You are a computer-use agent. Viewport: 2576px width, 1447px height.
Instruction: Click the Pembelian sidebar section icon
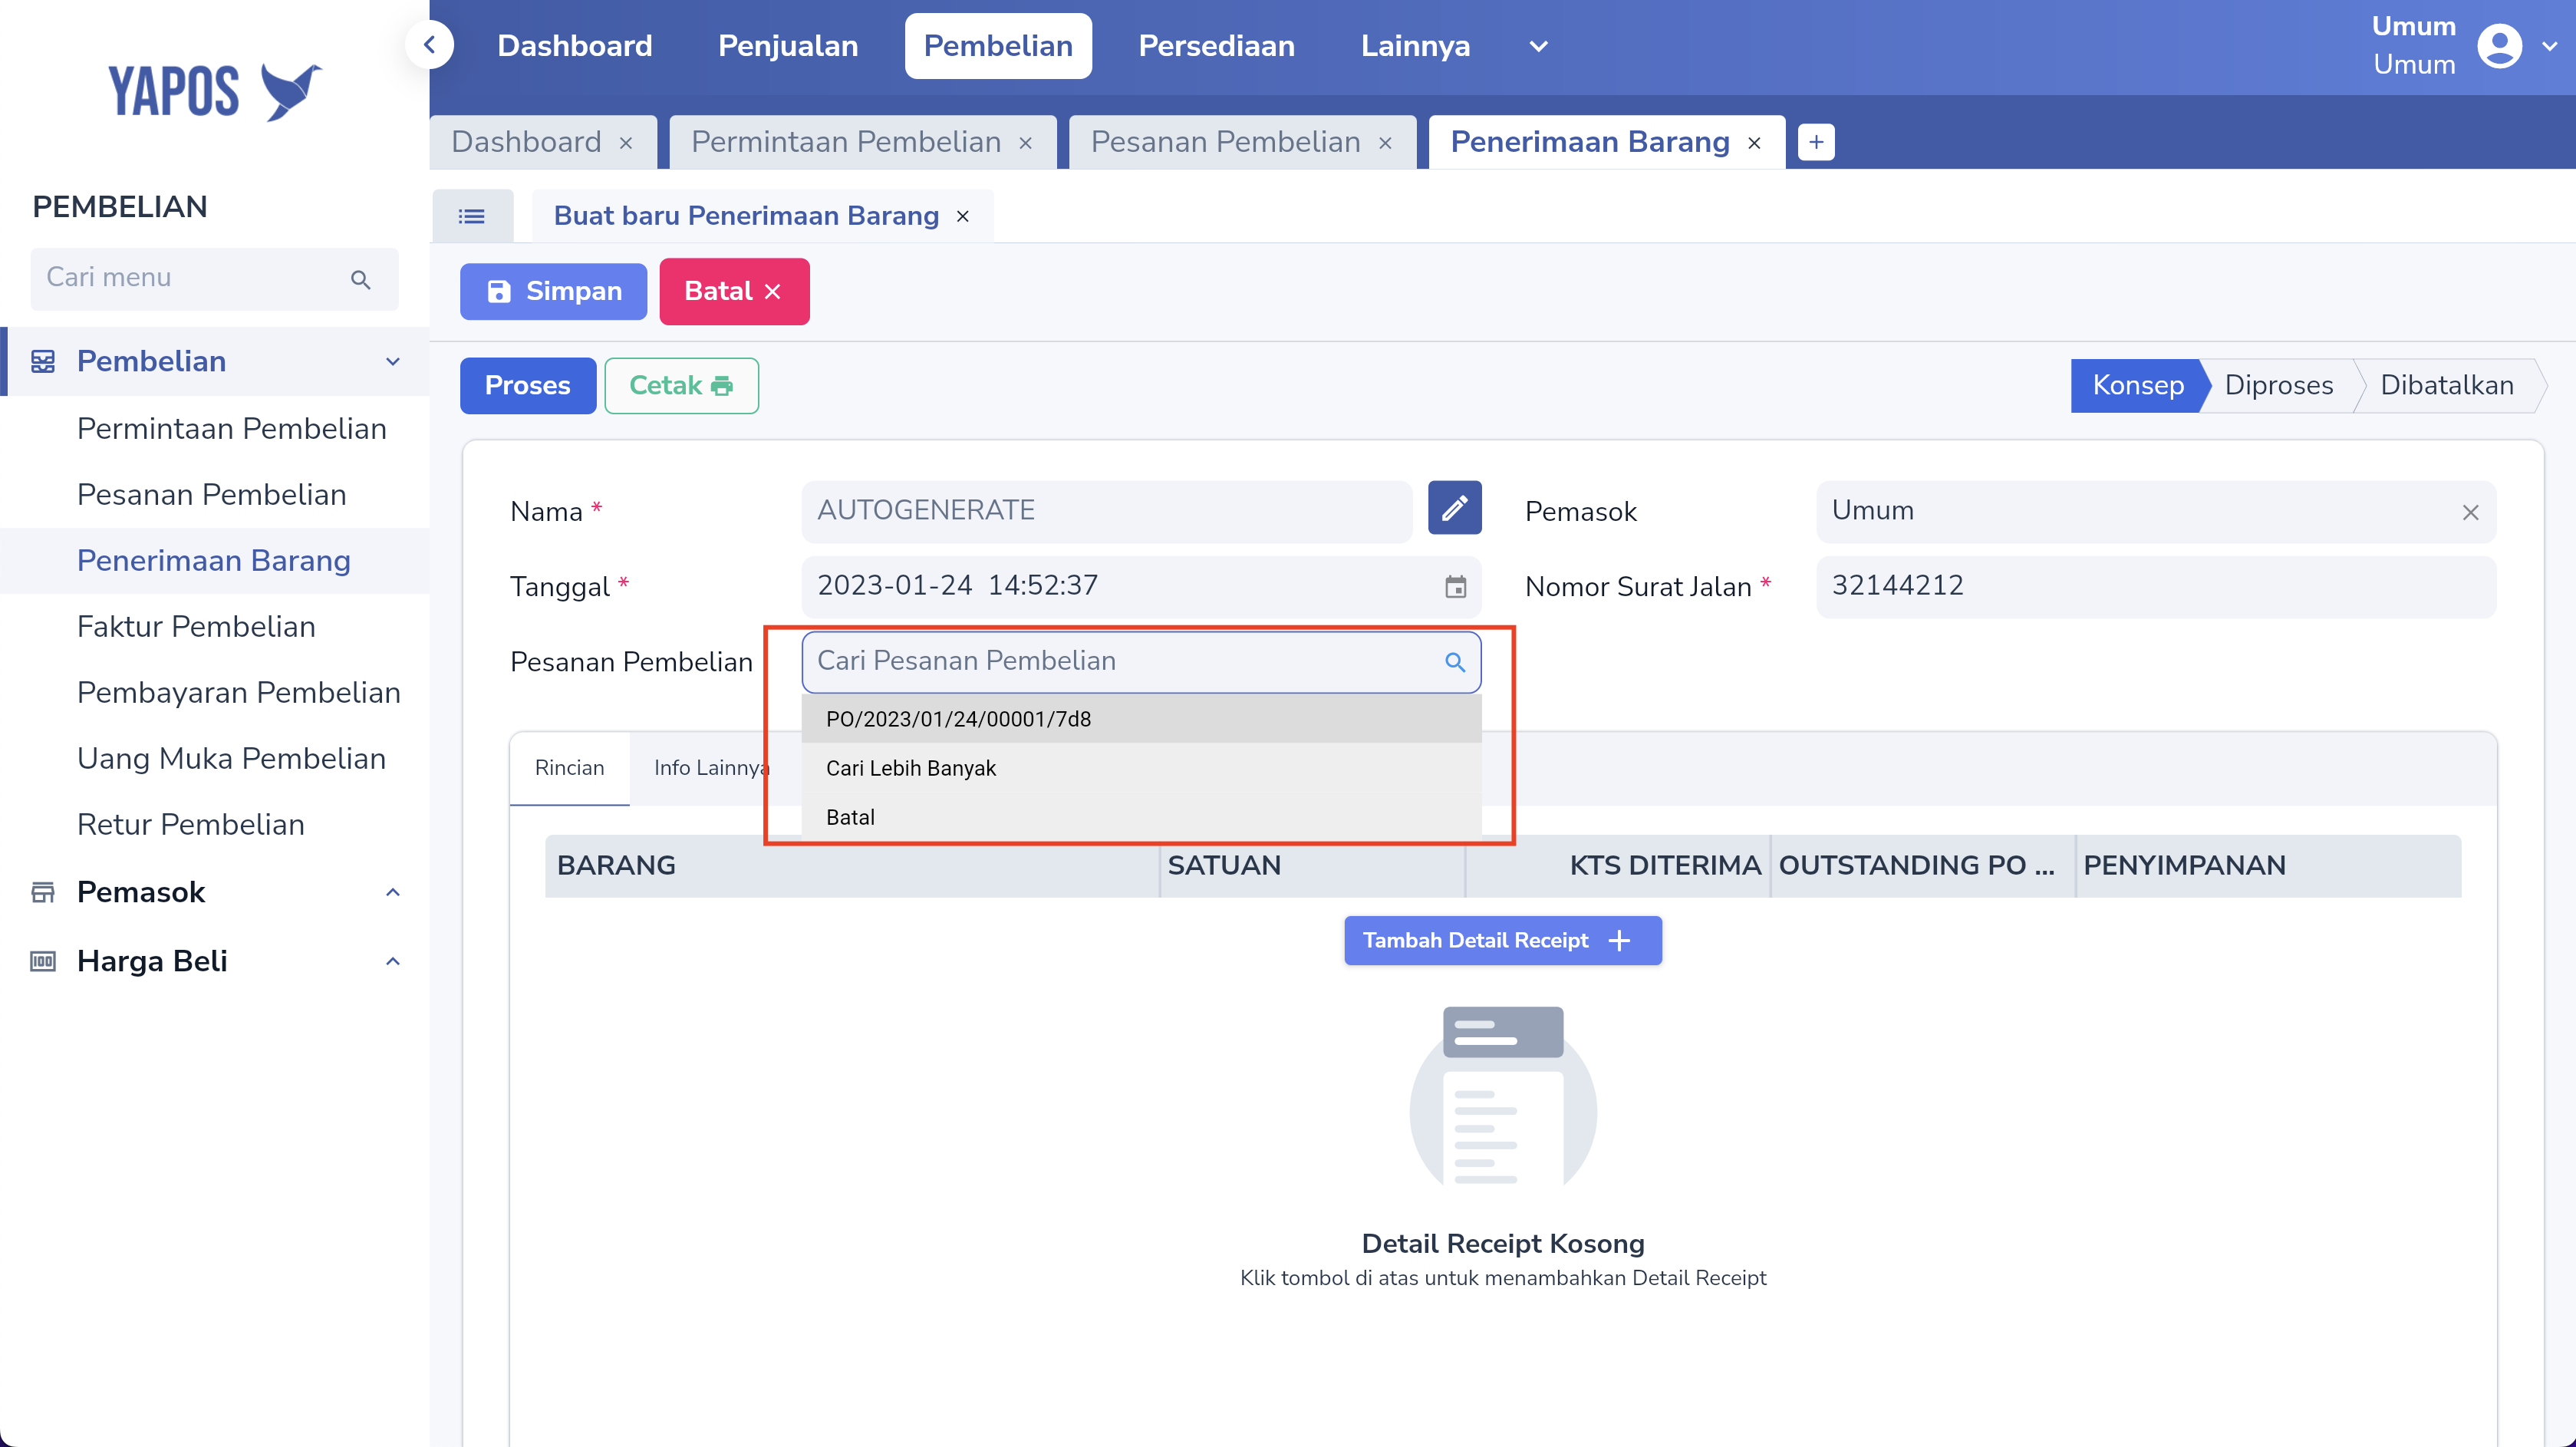tap(43, 361)
